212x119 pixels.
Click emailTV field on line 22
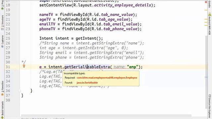coord(47,24)
